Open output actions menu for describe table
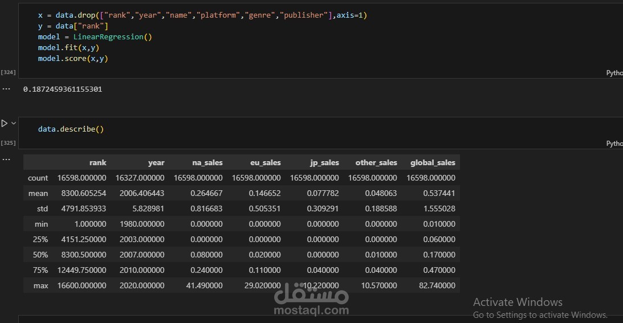The height and width of the screenshot is (323, 623). click(6, 160)
